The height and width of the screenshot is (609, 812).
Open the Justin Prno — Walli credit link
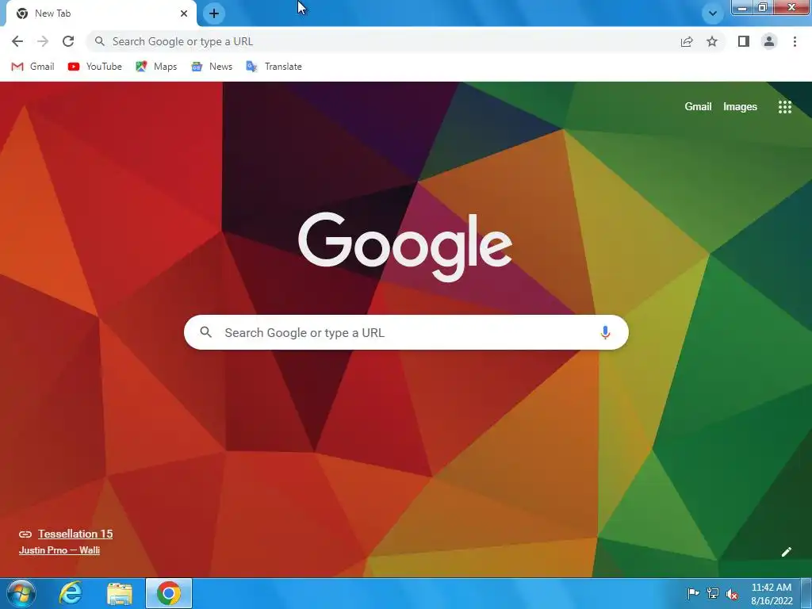(x=59, y=550)
